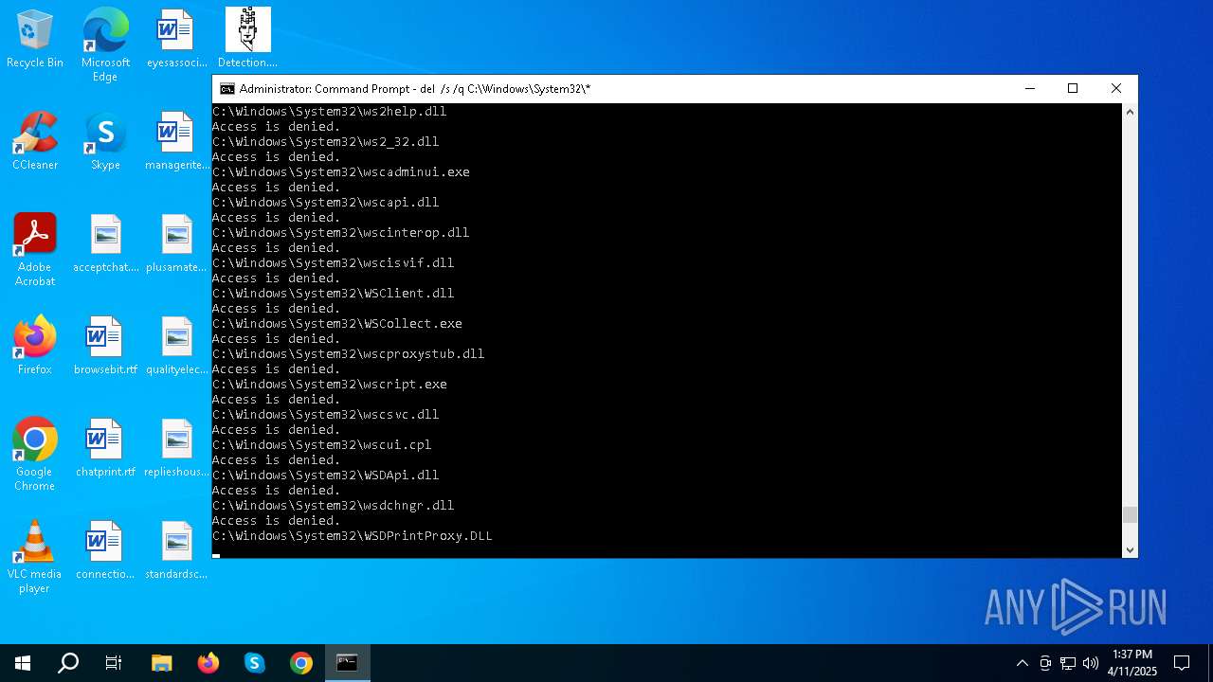This screenshot has height=682, width=1213.
Task: Launch Firefox from the taskbar
Action: [208, 663]
